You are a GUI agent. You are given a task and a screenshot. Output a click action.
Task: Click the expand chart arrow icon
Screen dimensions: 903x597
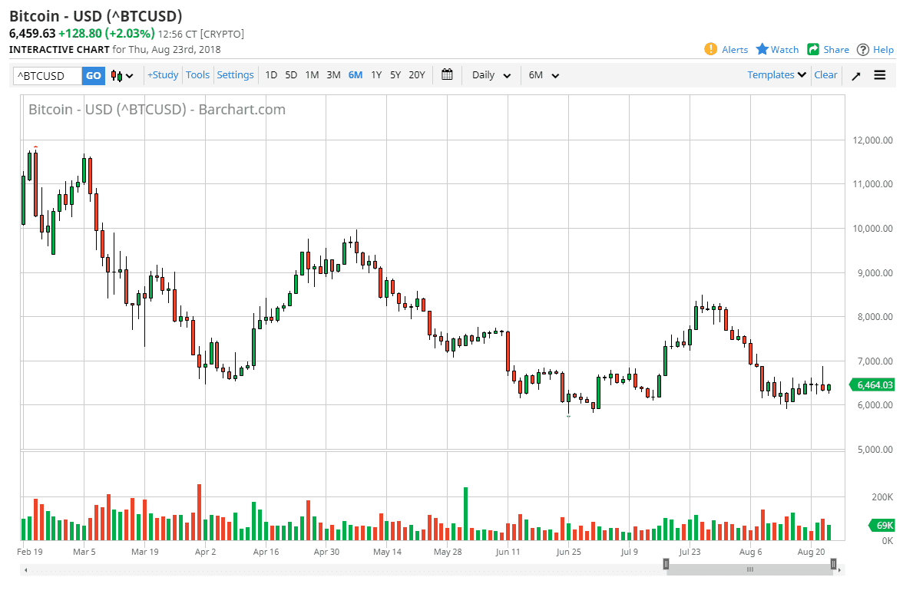click(x=855, y=74)
